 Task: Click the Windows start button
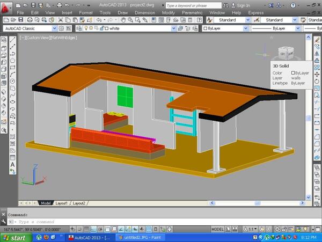tap(16, 238)
